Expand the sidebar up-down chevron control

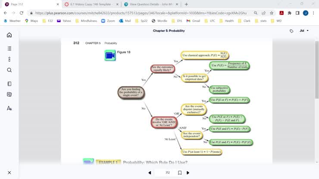(9, 59)
